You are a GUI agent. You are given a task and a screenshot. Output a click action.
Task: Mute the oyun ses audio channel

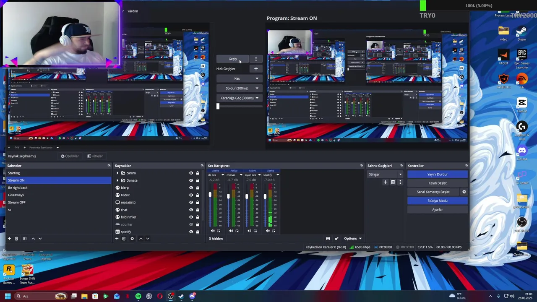point(249,231)
